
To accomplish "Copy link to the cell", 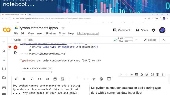I will tap(131, 74).
